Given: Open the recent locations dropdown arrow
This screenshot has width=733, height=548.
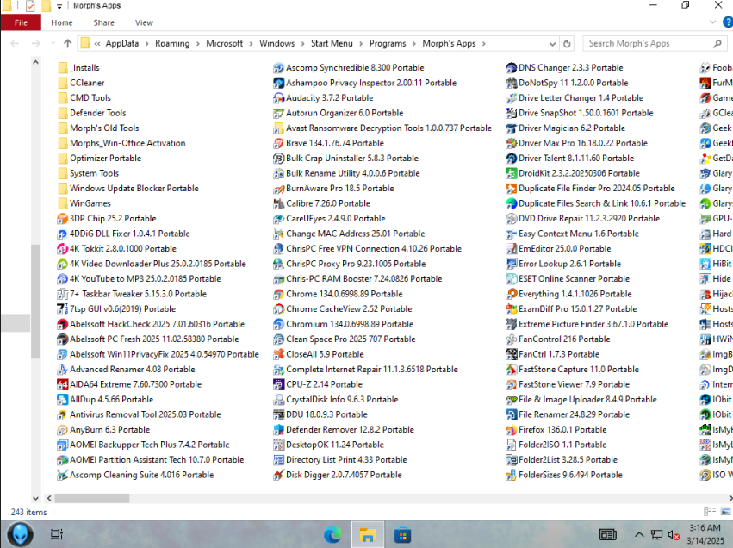Looking at the screenshot, I should [x=53, y=43].
